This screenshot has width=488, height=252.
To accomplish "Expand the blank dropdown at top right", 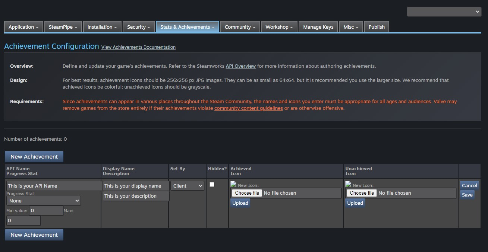I will click(x=444, y=12).
